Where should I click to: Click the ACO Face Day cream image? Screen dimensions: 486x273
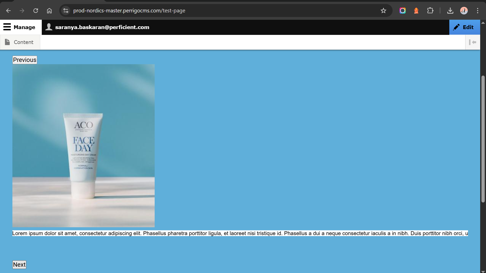coord(84,146)
